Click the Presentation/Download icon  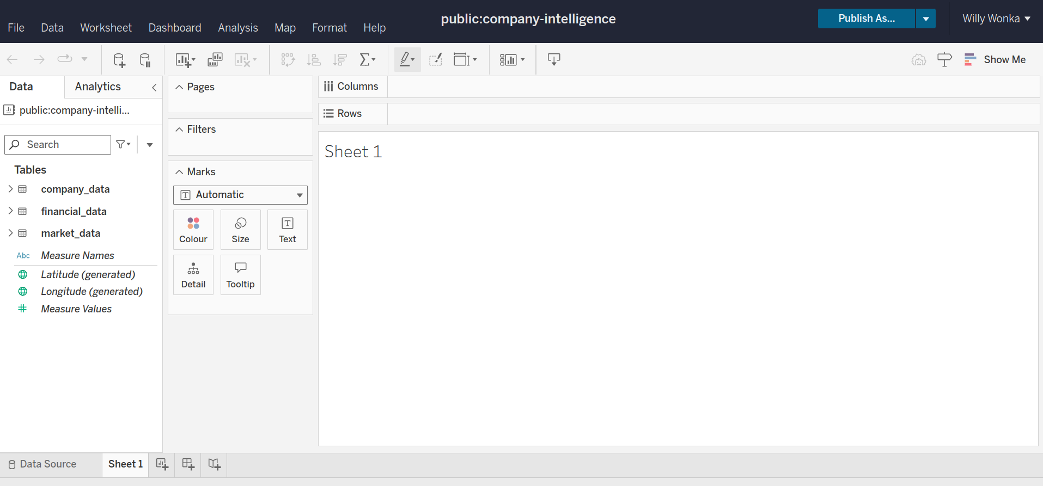(554, 59)
